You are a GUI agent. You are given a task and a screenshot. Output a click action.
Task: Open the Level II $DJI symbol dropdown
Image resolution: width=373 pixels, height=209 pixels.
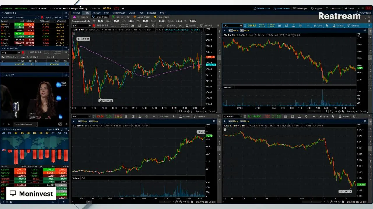tap(19, 53)
